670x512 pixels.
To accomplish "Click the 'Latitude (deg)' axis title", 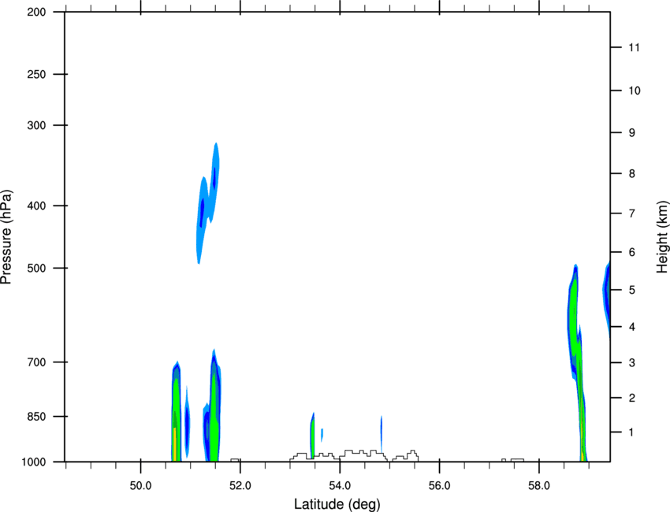I will pos(337,504).
